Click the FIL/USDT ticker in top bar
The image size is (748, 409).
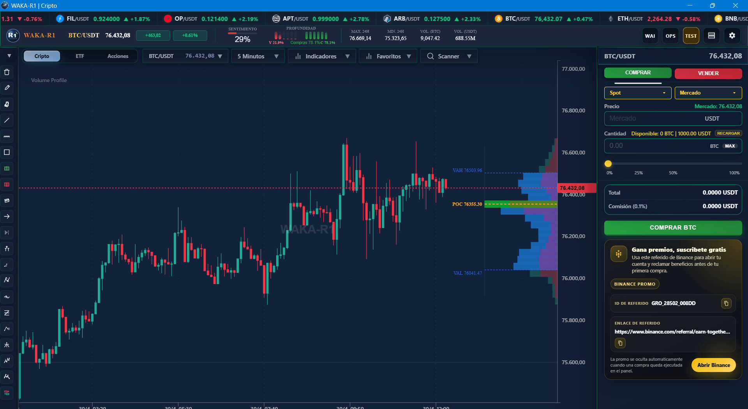point(103,19)
